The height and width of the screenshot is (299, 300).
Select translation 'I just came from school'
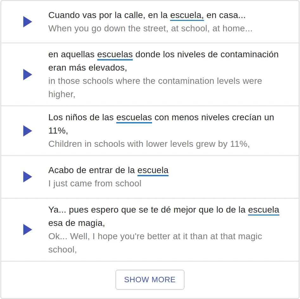pyautogui.click(x=95, y=184)
